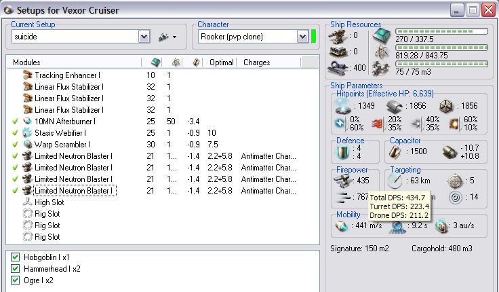Click the CPU column header icon
The width and height of the screenshot is (499, 292).
pos(156,62)
